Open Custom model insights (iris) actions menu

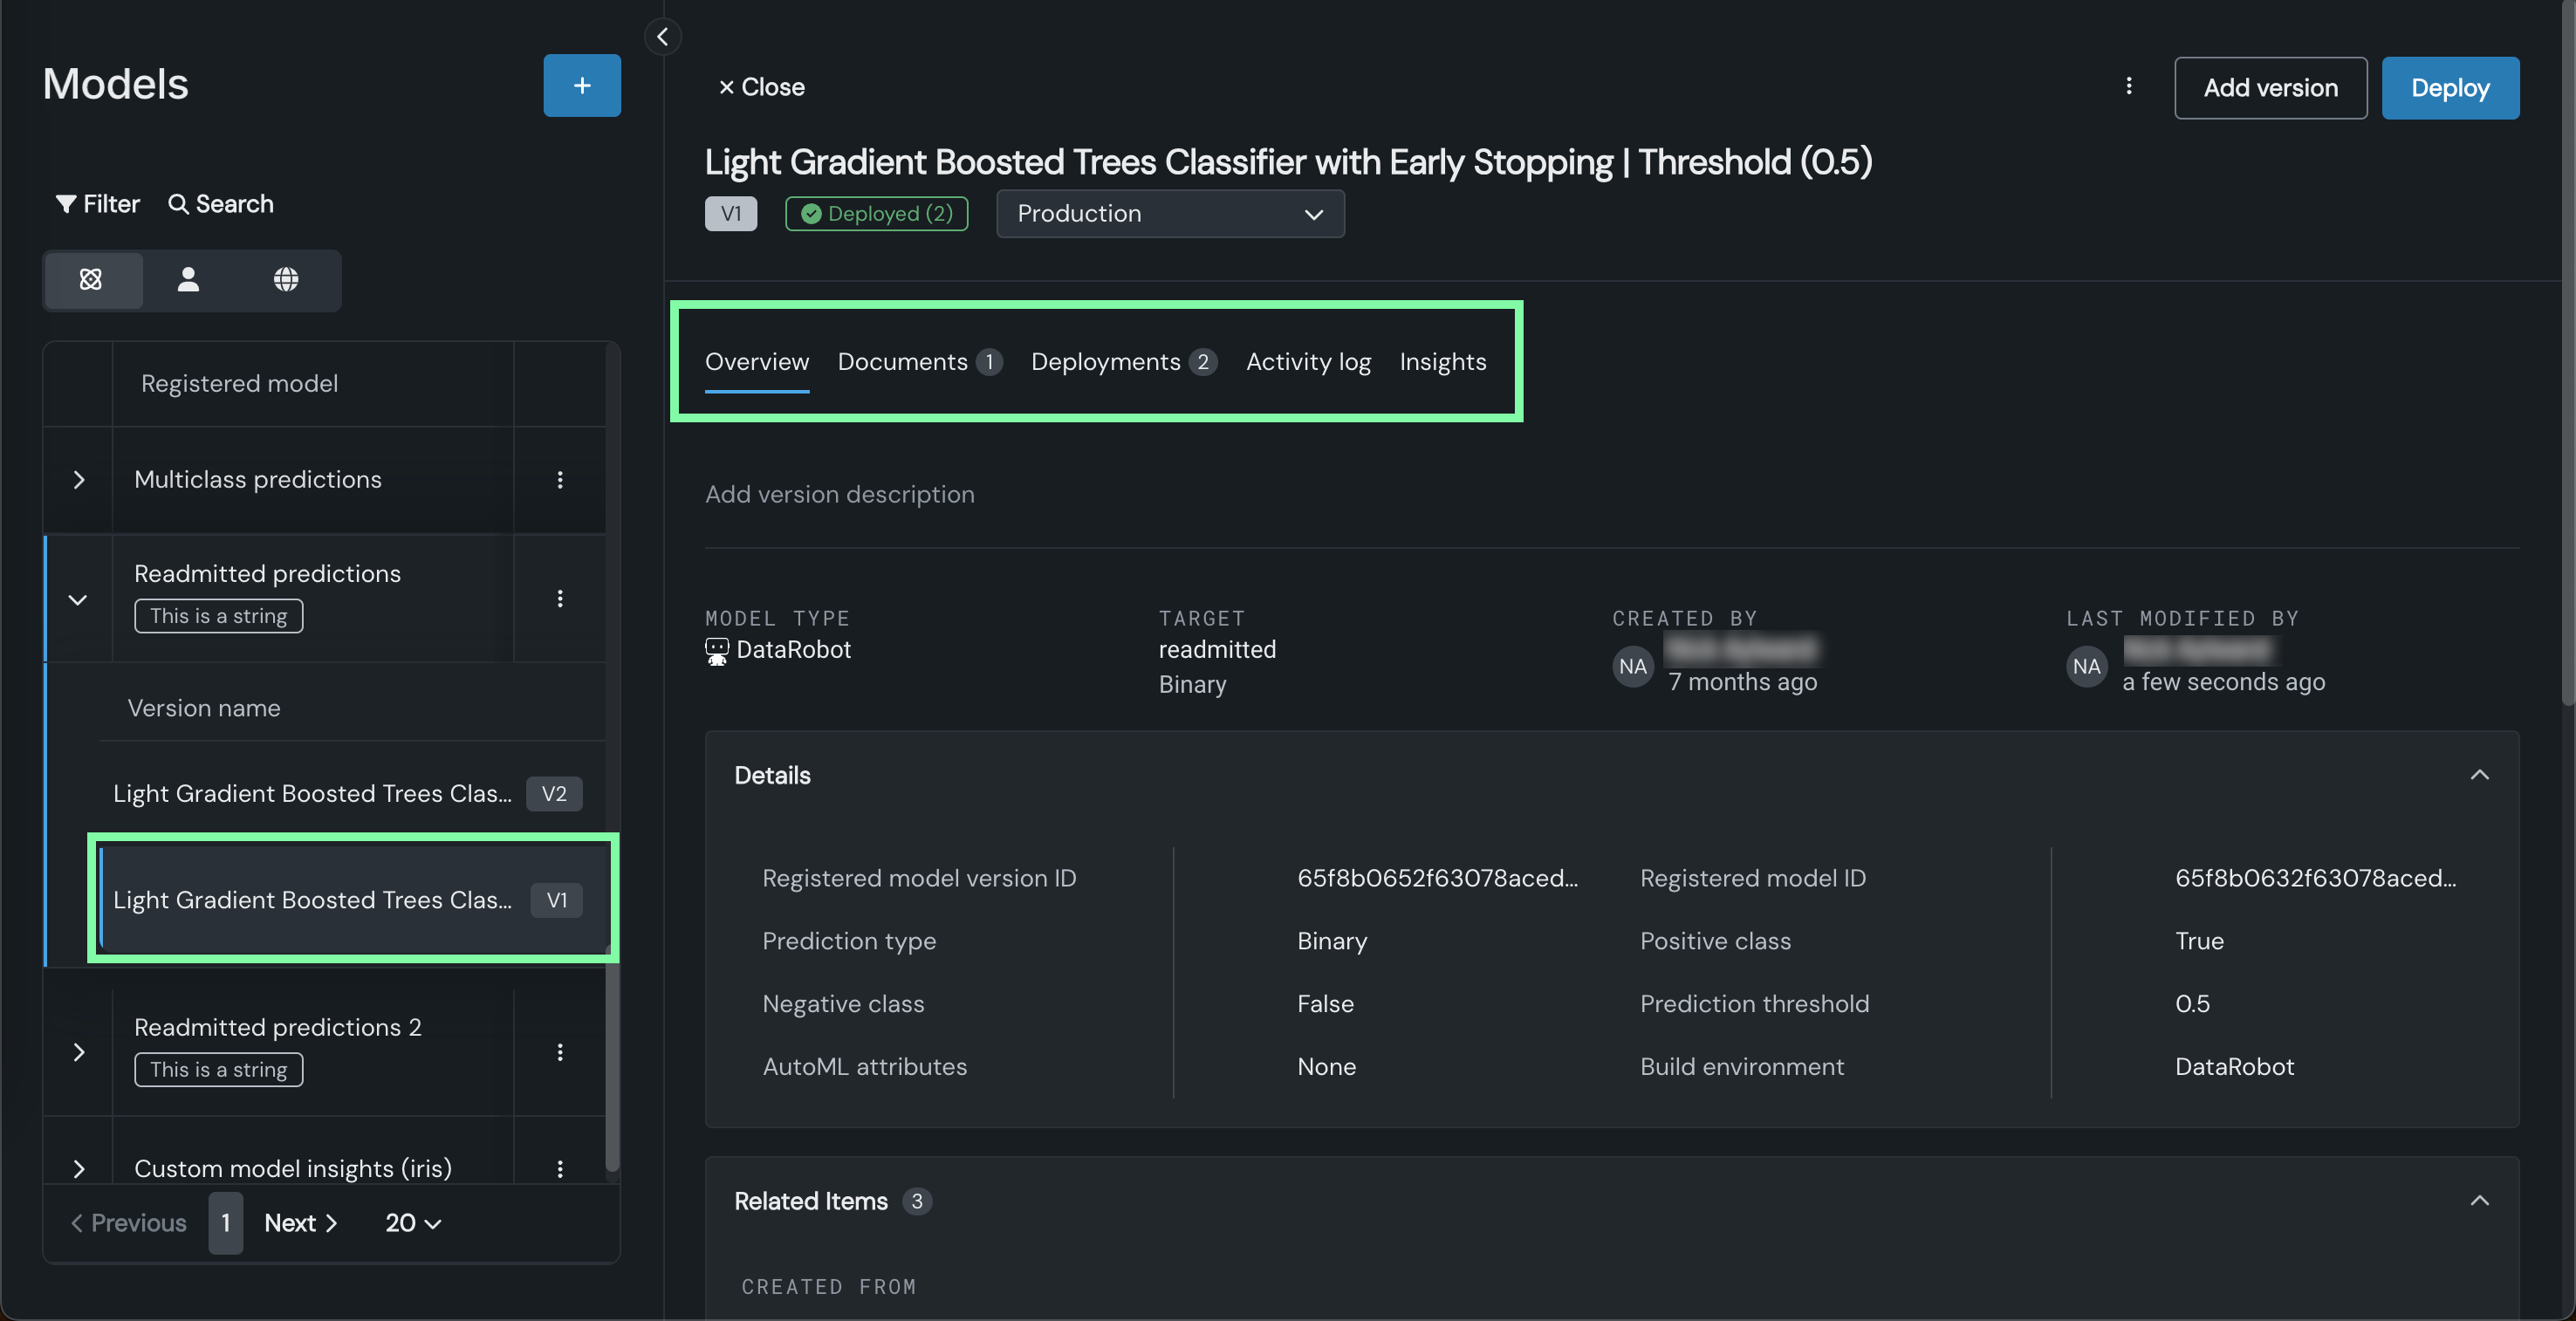coord(559,1168)
